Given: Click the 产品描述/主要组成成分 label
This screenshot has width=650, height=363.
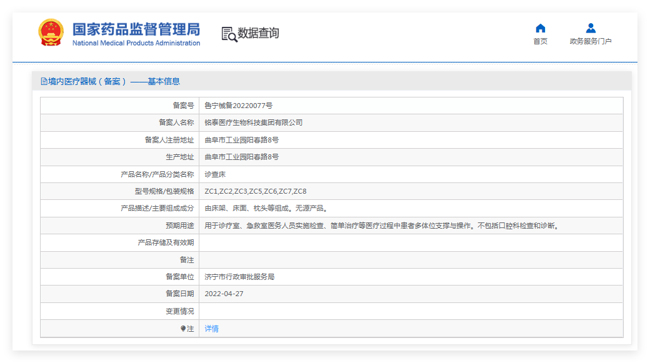Looking at the screenshot, I should click(x=157, y=209).
